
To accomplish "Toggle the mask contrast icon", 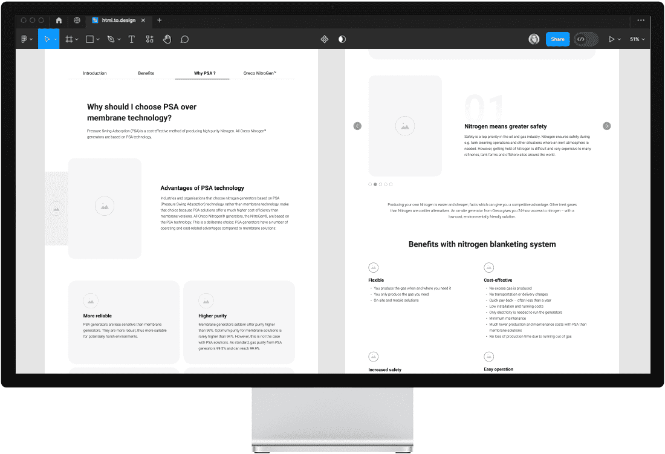I will pyautogui.click(x=342, y=39).
